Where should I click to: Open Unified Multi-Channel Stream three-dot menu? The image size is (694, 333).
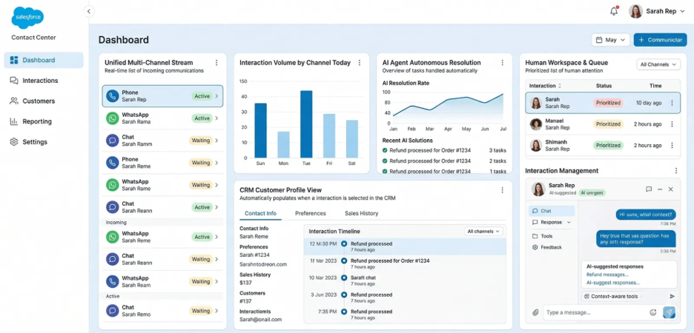tap(217, 63)
